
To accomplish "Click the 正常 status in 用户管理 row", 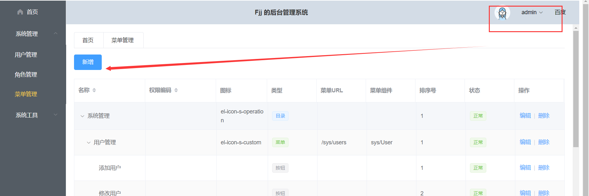I will [x=478, y=142].
